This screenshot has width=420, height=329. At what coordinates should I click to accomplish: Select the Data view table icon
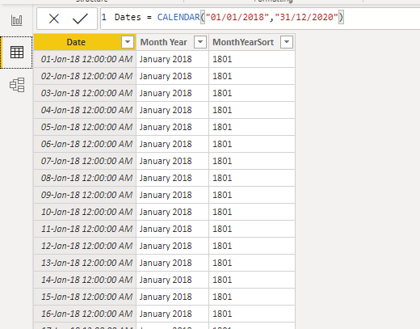coord(17,53)
